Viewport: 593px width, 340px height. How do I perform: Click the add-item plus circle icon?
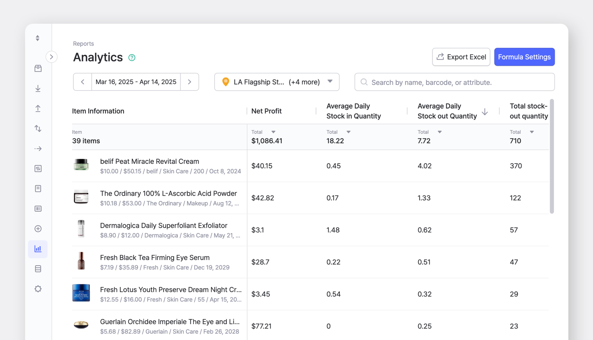pyautogui.click(x=38, y=229)
